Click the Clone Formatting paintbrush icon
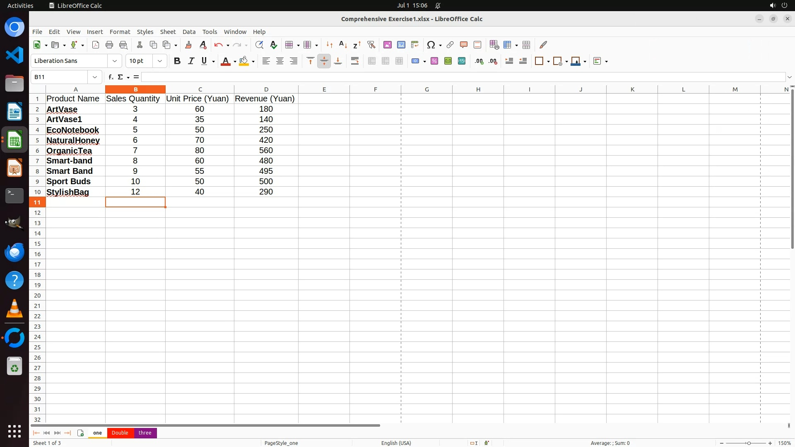This screenshot has height=447, width=795. pyautogui.click(x=188, y=45)
